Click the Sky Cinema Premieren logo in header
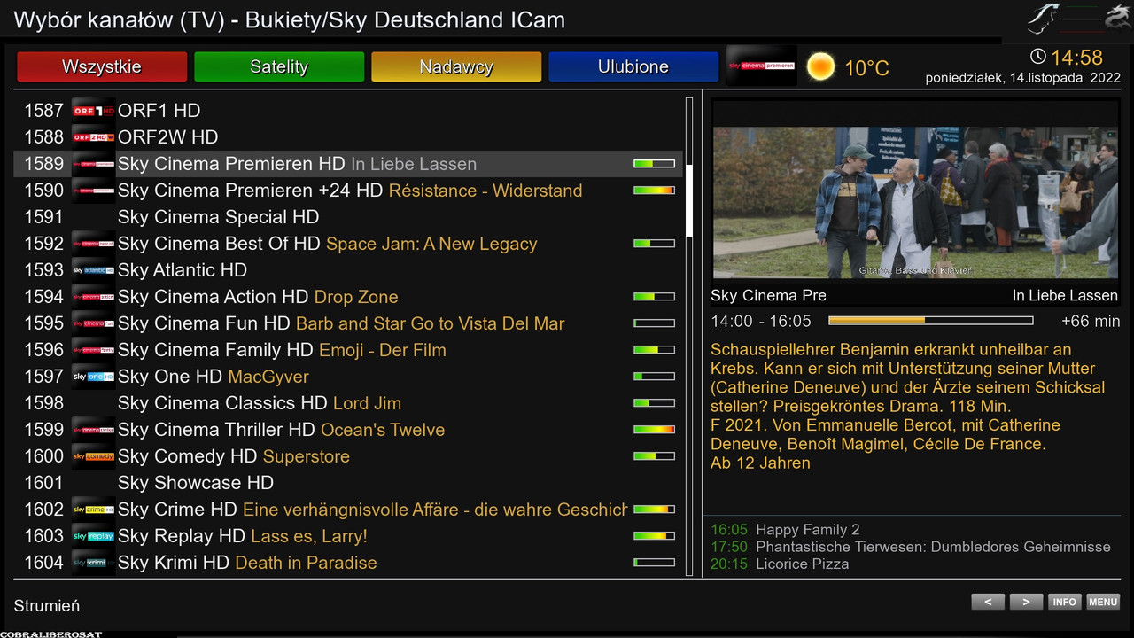Viewport: 1134px width, 638px height. coord(761,66)
